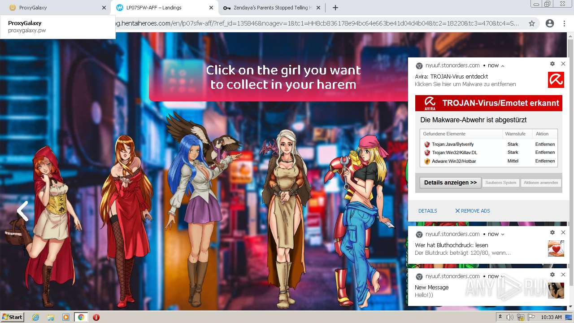The height and width of the screenshot is (323, 574).
Task: Select the Trojan:Java/Bytverify row
Action: click(x=489, y=144)
